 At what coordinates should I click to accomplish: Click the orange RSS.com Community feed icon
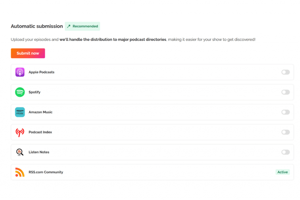pyautogui.click(x=20, y=172)
